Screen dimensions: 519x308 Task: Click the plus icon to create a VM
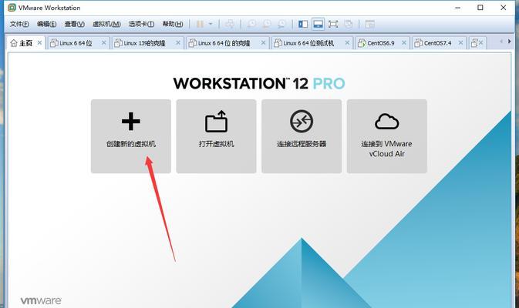(131, 122)
